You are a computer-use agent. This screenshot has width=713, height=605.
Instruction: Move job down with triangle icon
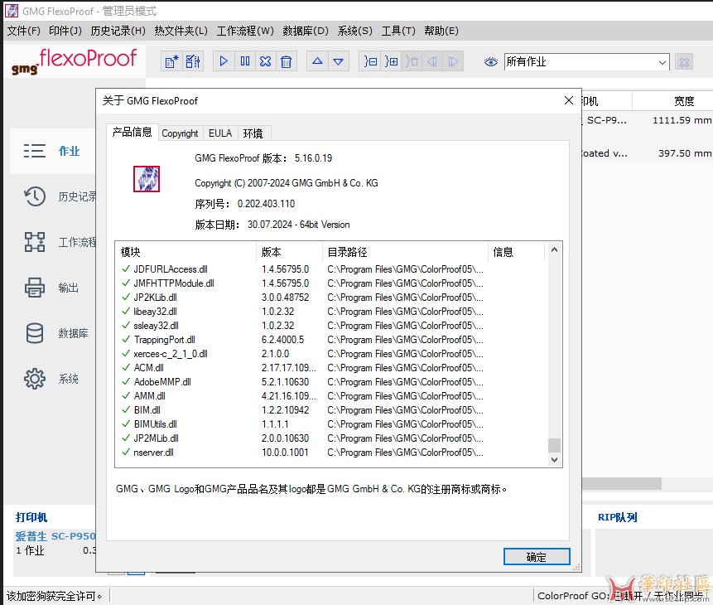point(339,61)
